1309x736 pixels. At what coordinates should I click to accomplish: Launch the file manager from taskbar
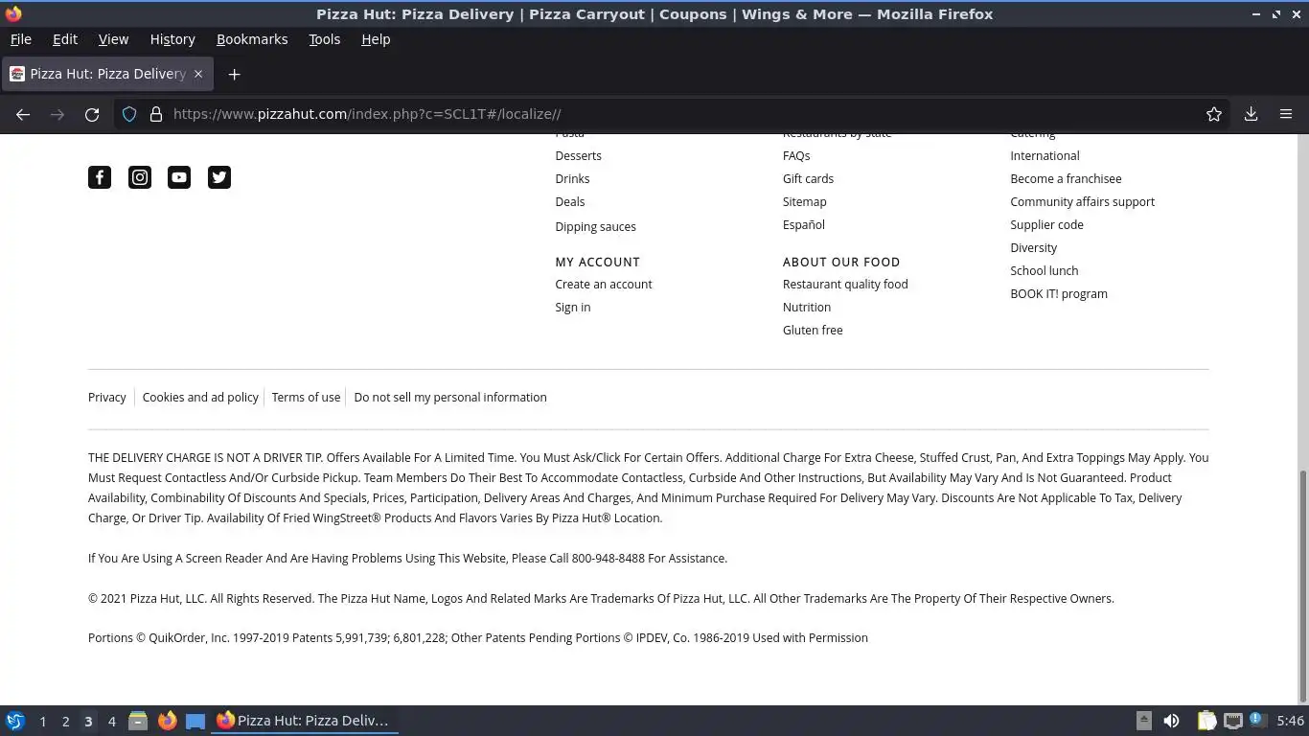[x=138, y=721]
